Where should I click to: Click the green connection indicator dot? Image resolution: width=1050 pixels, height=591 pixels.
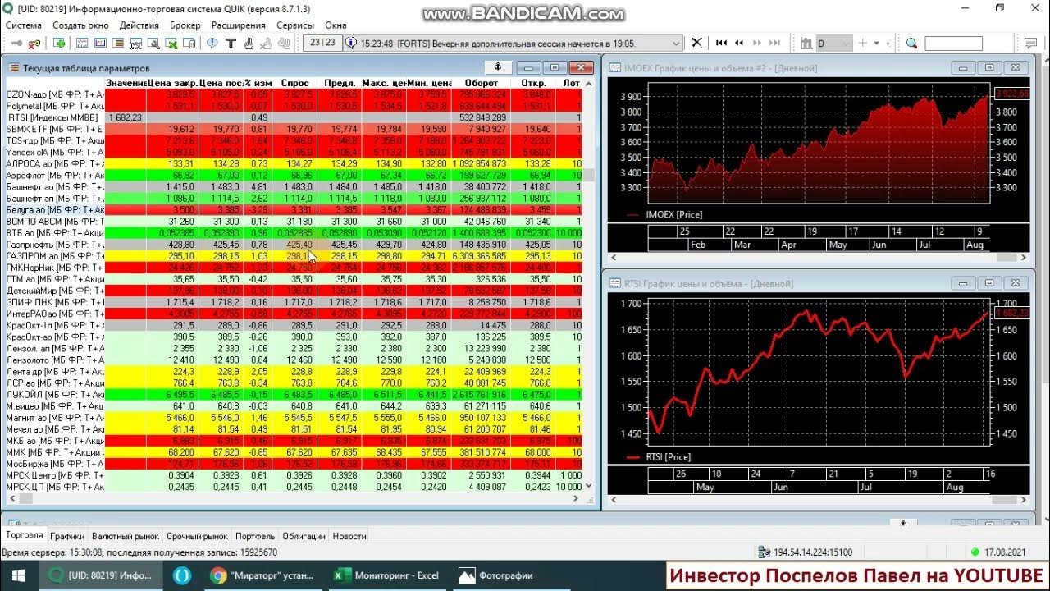(x=975, y=552)
